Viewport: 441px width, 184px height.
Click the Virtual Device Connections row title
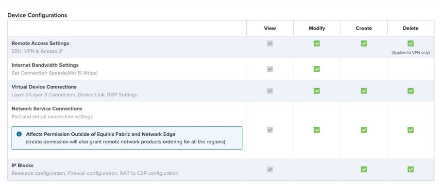[44, 87]
